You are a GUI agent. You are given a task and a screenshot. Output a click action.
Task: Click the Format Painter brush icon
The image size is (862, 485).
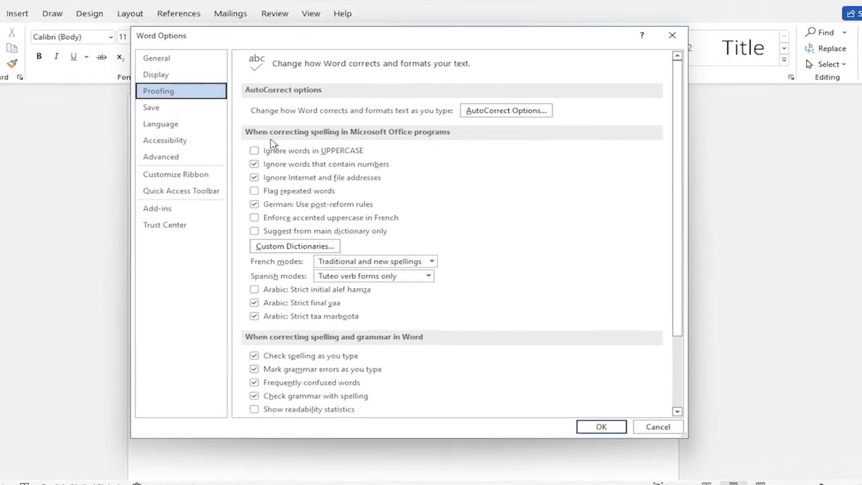[12, 63]
